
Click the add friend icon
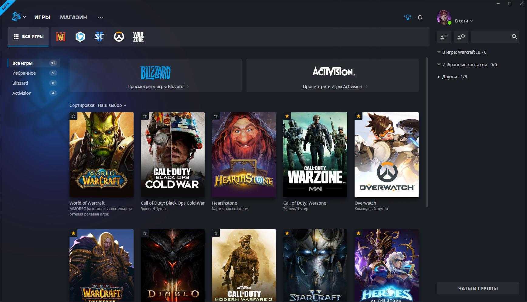444,37
